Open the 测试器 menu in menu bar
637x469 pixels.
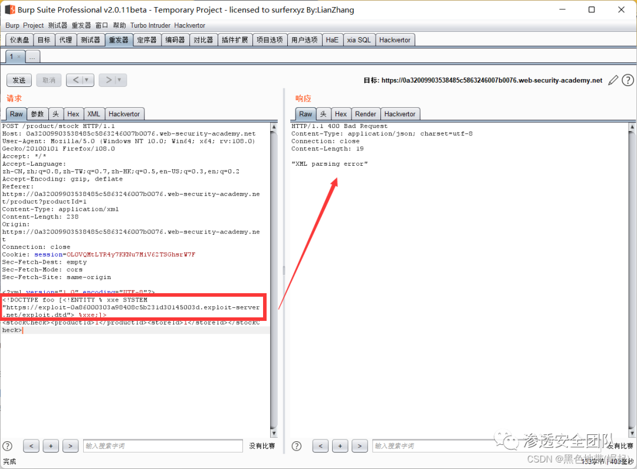(58, 25)
